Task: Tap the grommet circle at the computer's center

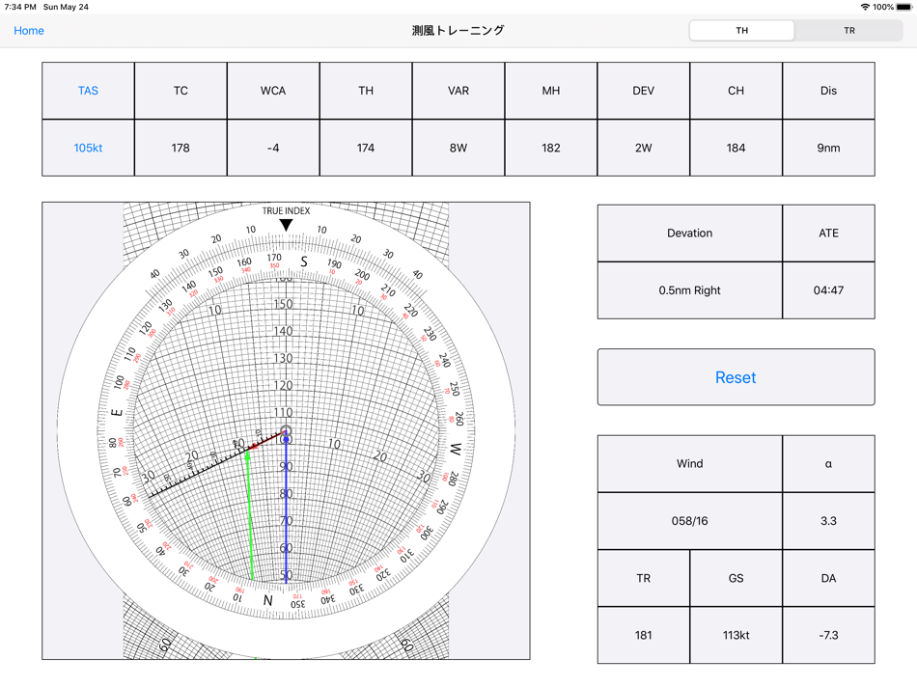Action: tap(286, 431)
